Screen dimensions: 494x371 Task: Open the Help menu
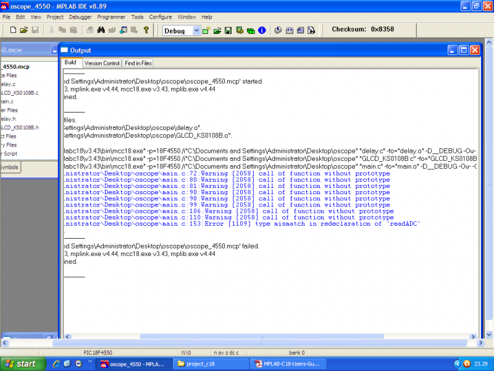pyautogui.click(x=207, y=17)
